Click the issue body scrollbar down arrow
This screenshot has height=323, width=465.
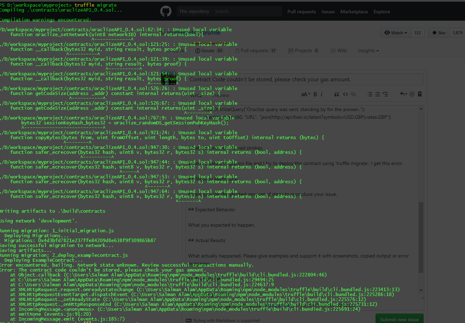421,290
